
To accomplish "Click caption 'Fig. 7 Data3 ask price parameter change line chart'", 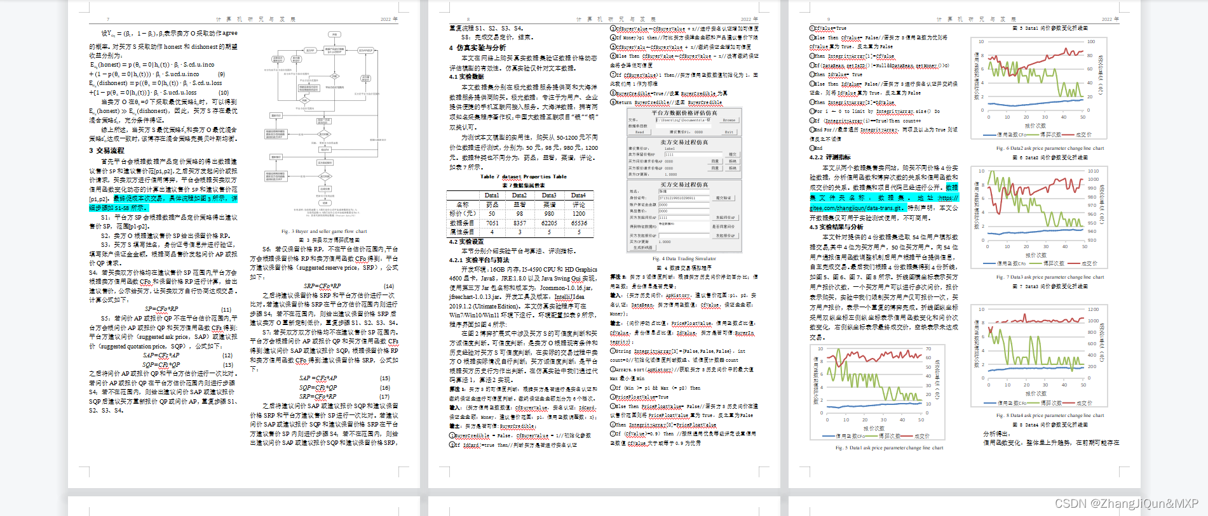I will pos(1050,277).
